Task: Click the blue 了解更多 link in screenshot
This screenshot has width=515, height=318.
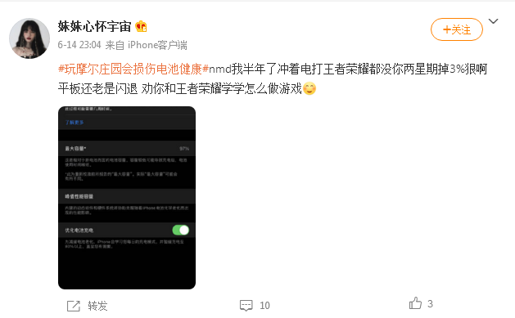Action: [75, 123]
